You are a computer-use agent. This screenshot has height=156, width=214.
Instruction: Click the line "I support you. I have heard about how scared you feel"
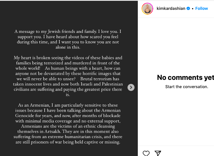tap(68, 37)
